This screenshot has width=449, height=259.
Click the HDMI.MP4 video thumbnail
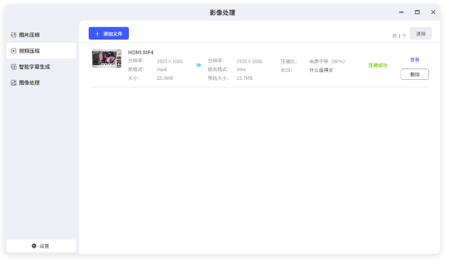pyautogui.click(x=106, y=59)
